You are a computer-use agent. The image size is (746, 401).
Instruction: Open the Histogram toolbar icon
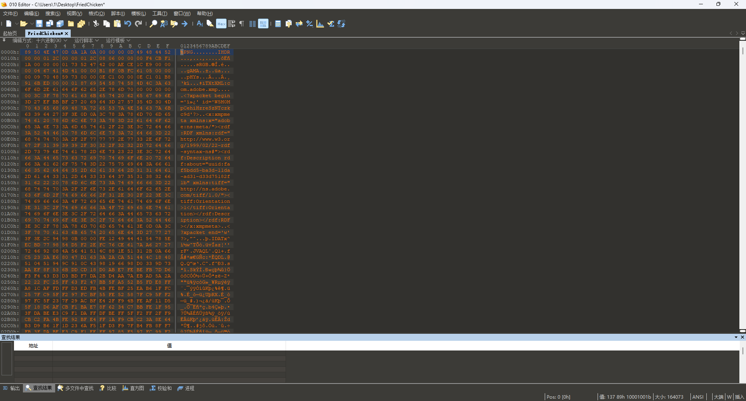pyautogui.click(x=320, y=24)
